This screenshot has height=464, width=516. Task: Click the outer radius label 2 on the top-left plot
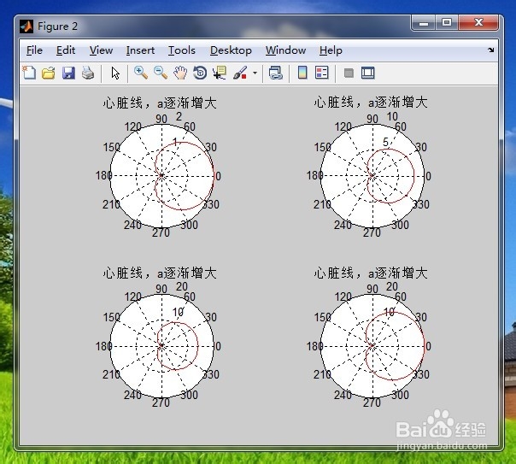[179, 116]
